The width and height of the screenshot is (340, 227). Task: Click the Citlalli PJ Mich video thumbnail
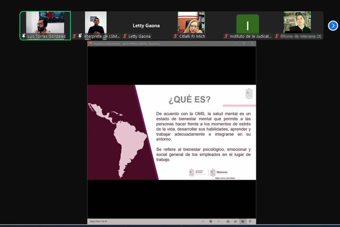click(191, 23)
